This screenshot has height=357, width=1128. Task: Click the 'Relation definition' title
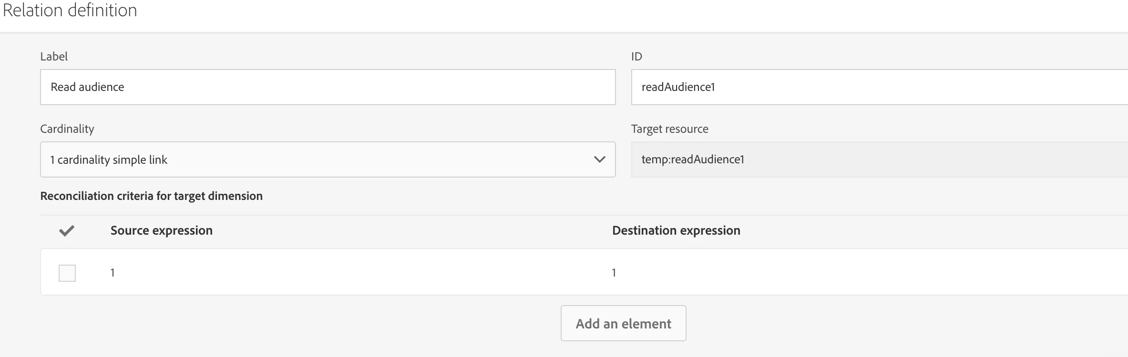70,10
